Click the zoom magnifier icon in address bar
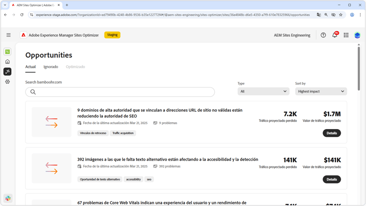Image resolution: width=366 pixels, height=206 pixels. [326, 15]
